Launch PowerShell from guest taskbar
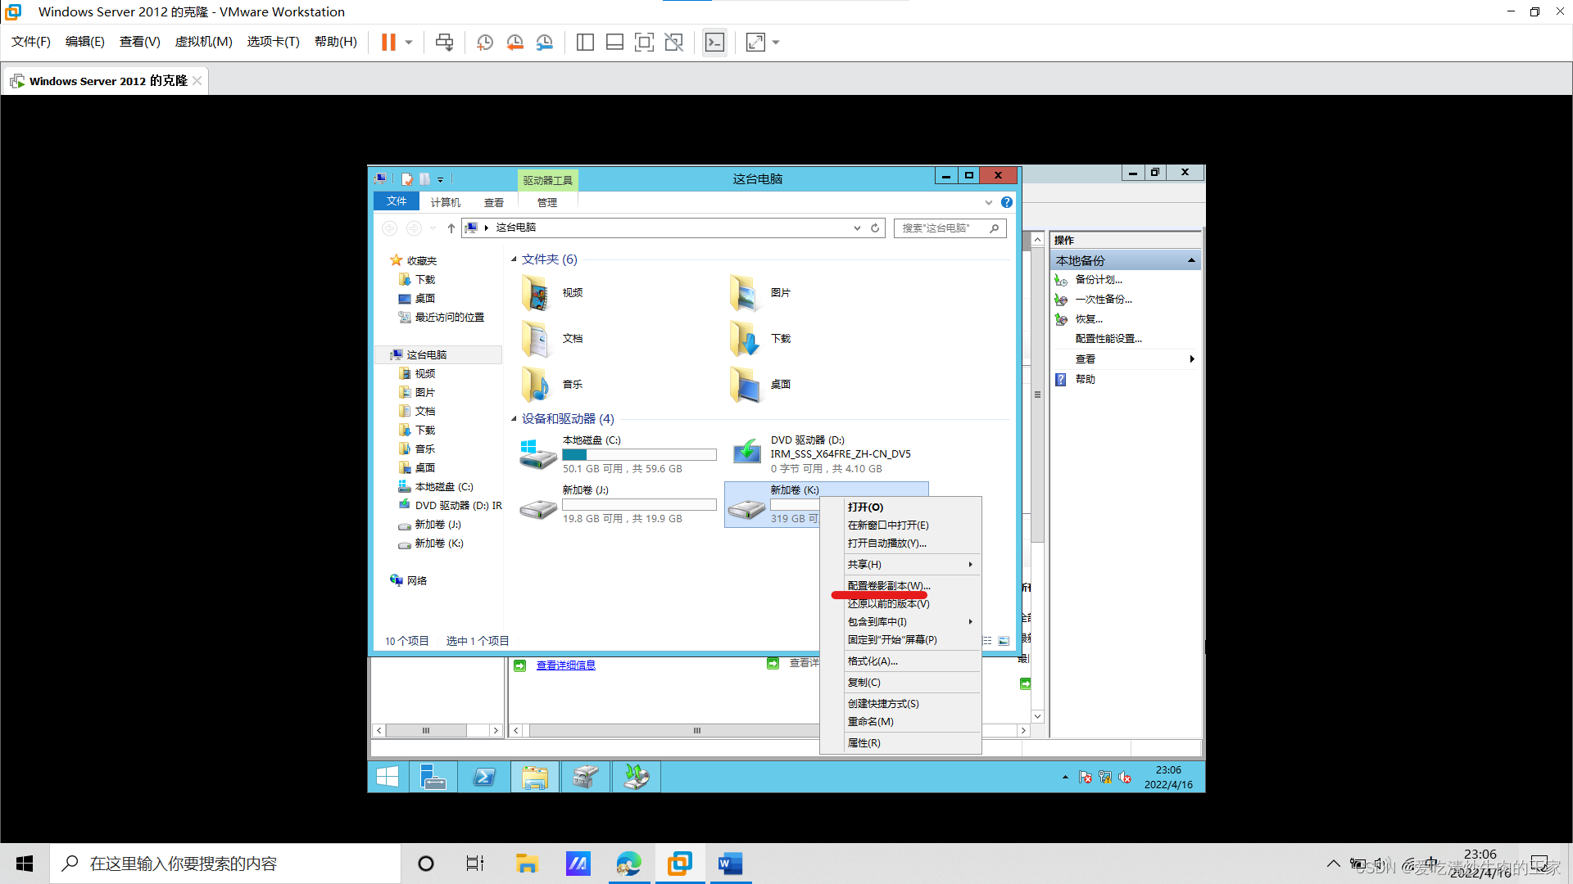This screenshot has width=1573, height=884. click(x=484, y=777)
